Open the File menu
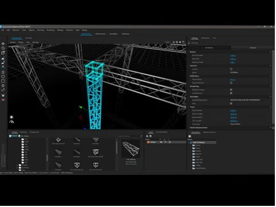 pyautogui.click(x=3, y=30)
